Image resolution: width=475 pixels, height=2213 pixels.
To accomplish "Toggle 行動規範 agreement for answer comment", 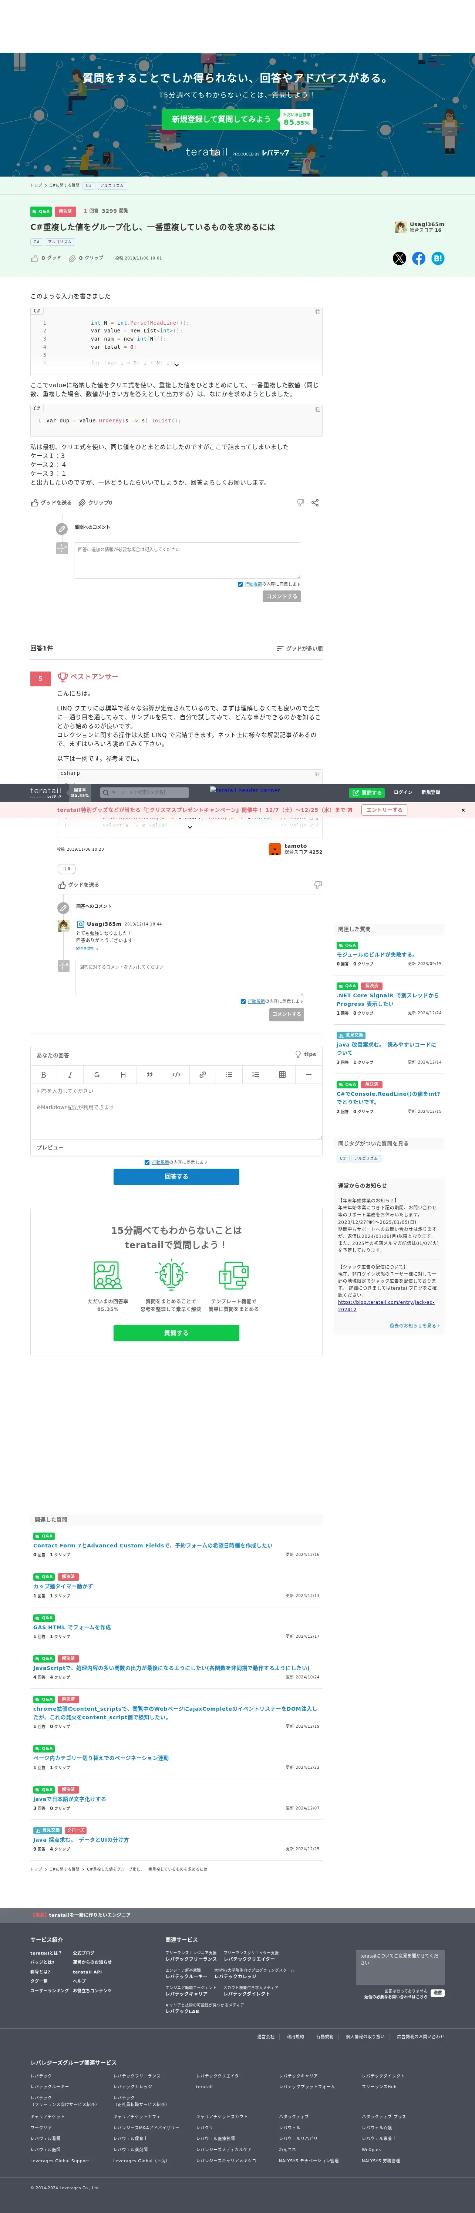I will pyautogui.click(x=243, y=1002).
